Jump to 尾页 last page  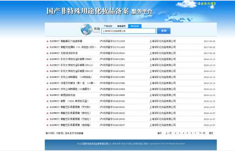(x=211, y=133)
